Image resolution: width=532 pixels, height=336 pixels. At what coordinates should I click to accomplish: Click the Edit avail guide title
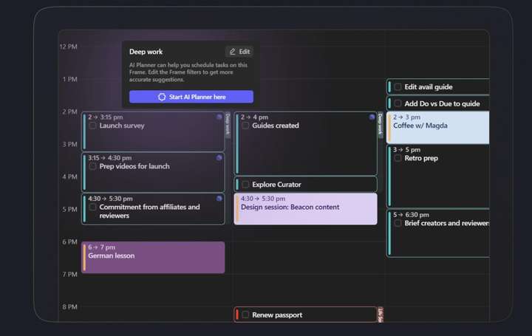428,87
